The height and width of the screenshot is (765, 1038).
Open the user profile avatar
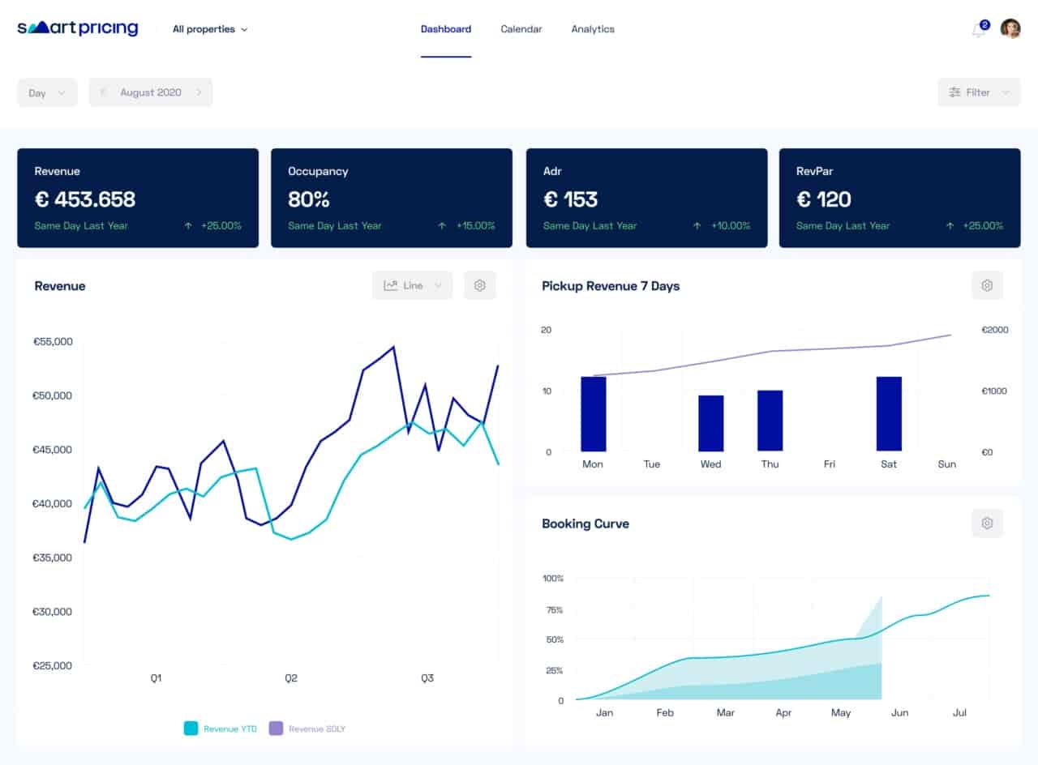pos(1010,29)
